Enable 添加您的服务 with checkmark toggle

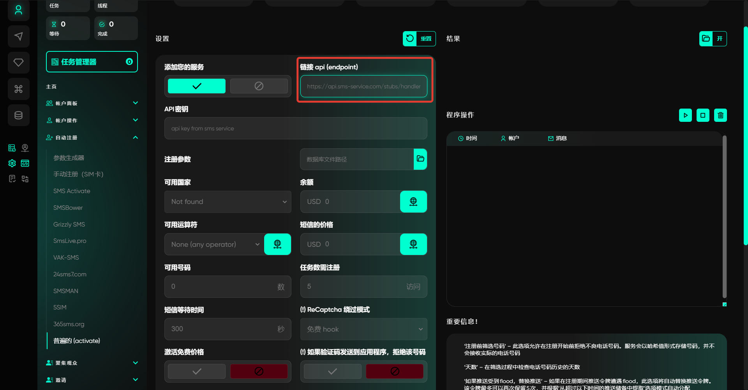197,86
